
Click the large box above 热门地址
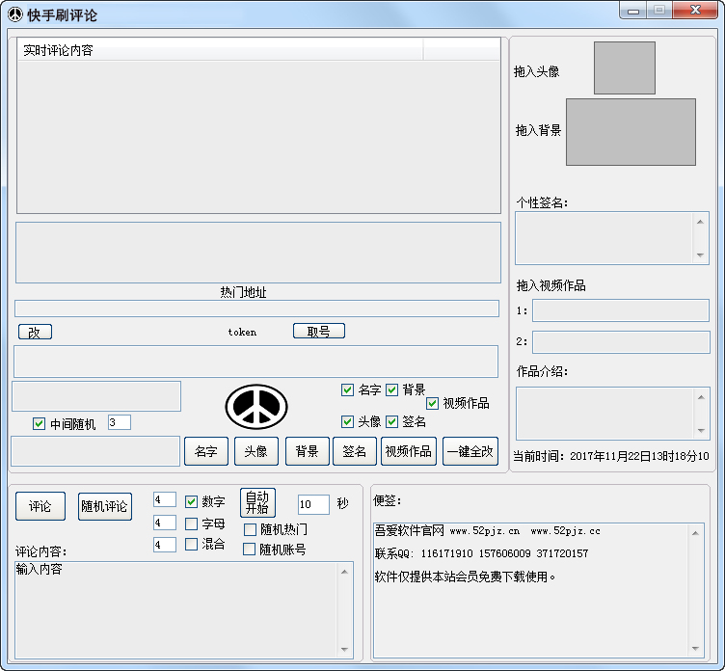tap(258, 253)
